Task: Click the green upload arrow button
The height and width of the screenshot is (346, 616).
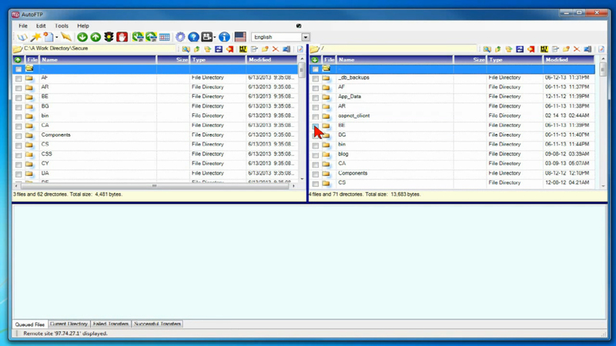Action: coord(95,37)
